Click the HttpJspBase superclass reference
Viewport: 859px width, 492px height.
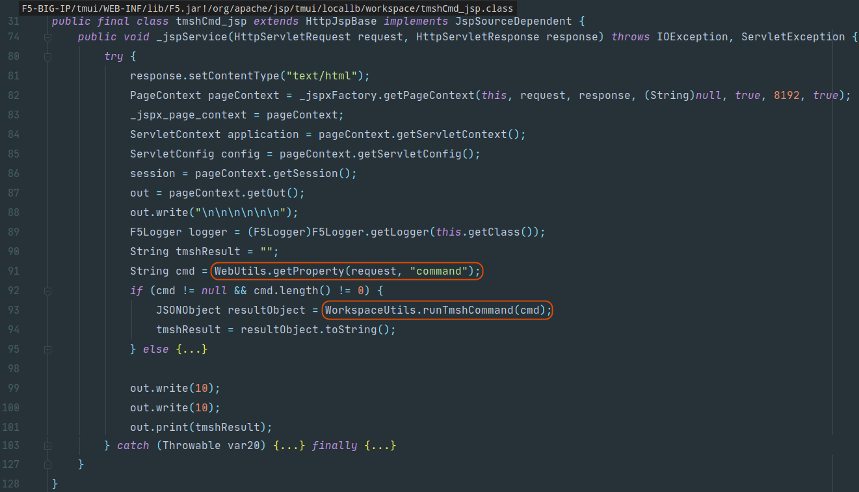343,21
